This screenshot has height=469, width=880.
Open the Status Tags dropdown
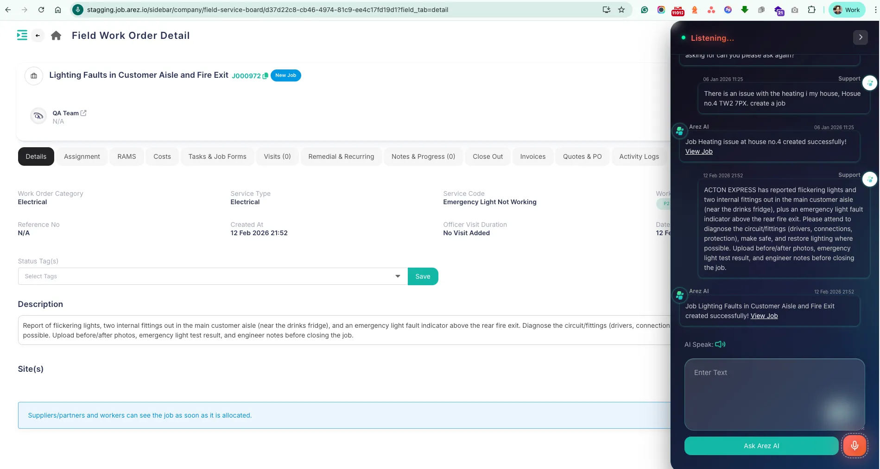click(209, 276)
